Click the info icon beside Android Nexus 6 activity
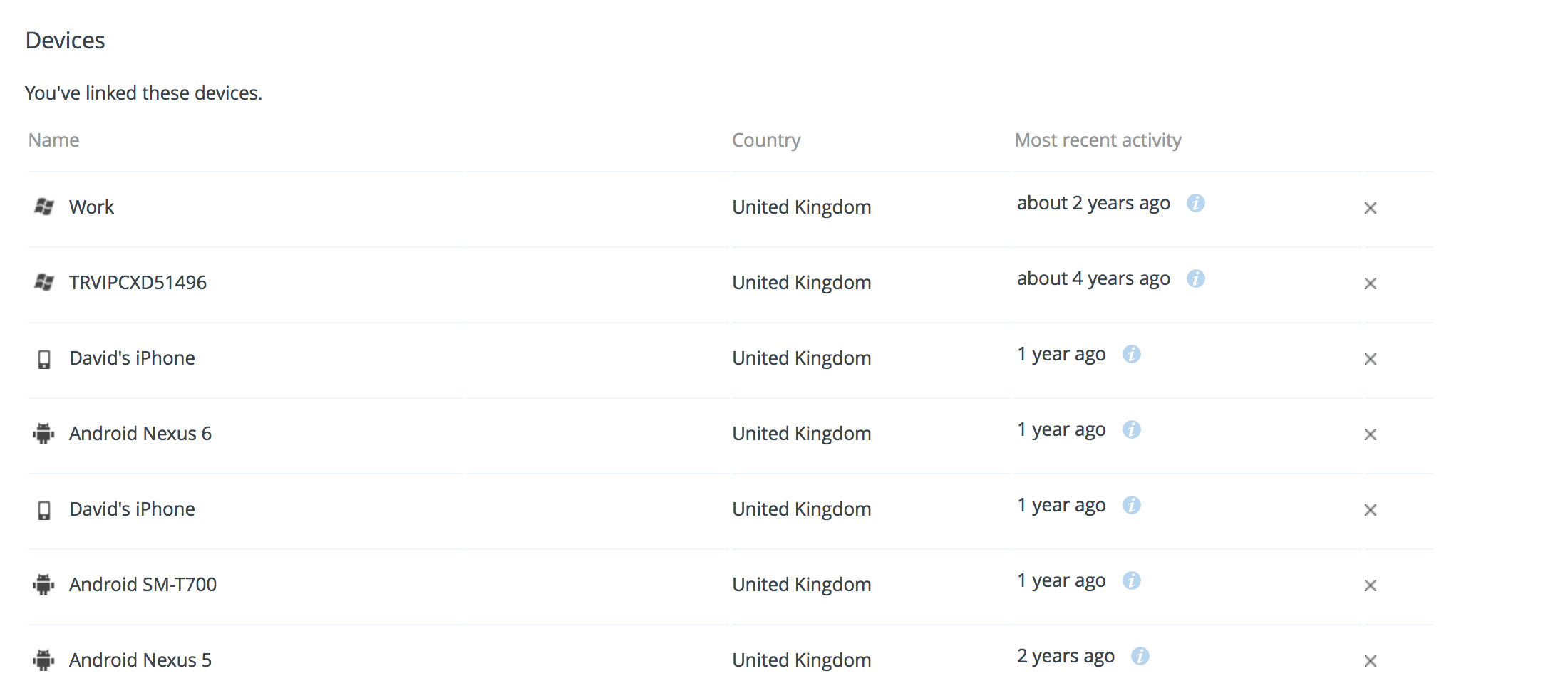 [1133, 430]
